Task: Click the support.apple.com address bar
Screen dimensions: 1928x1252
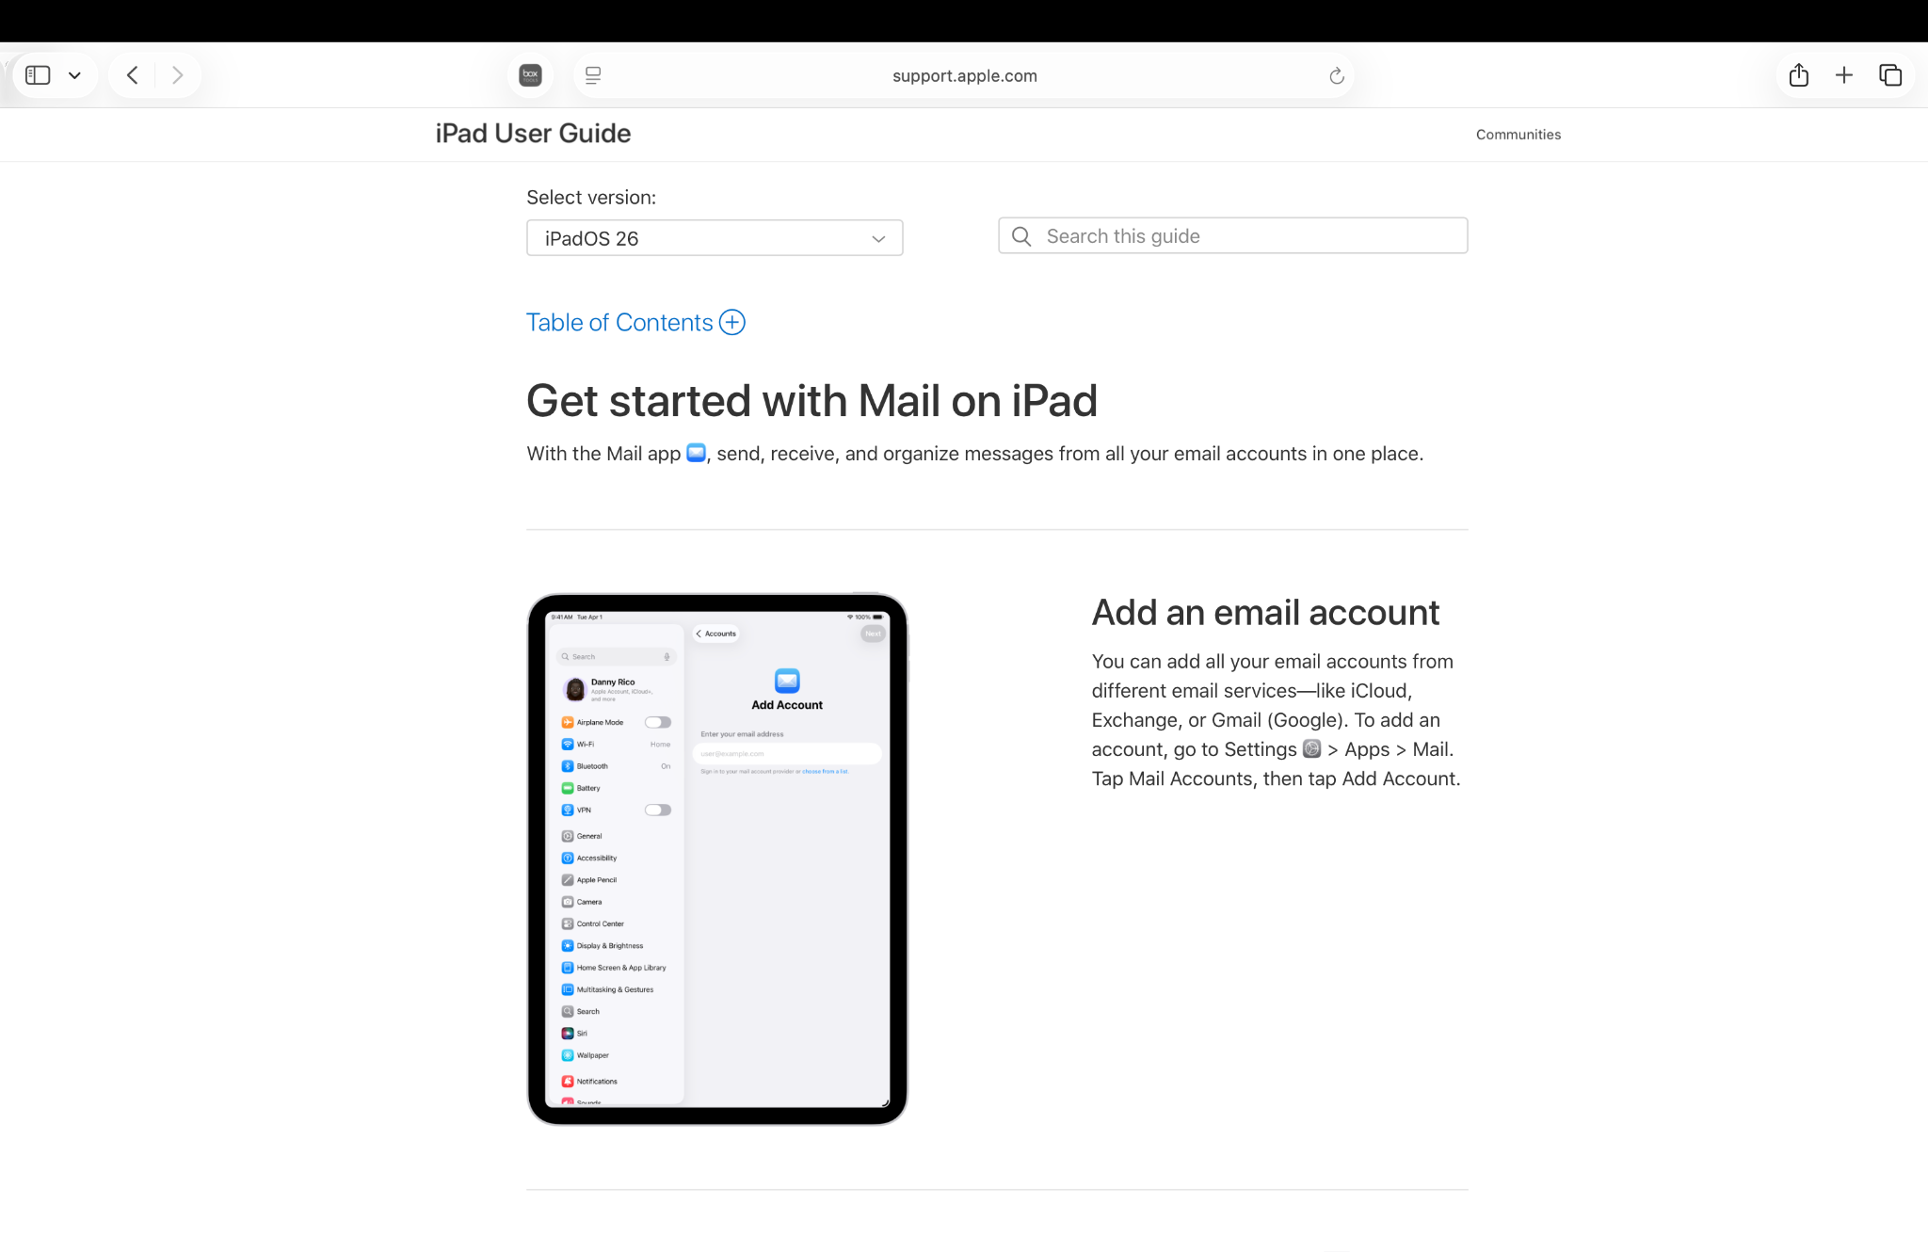Action: [964, 76]
